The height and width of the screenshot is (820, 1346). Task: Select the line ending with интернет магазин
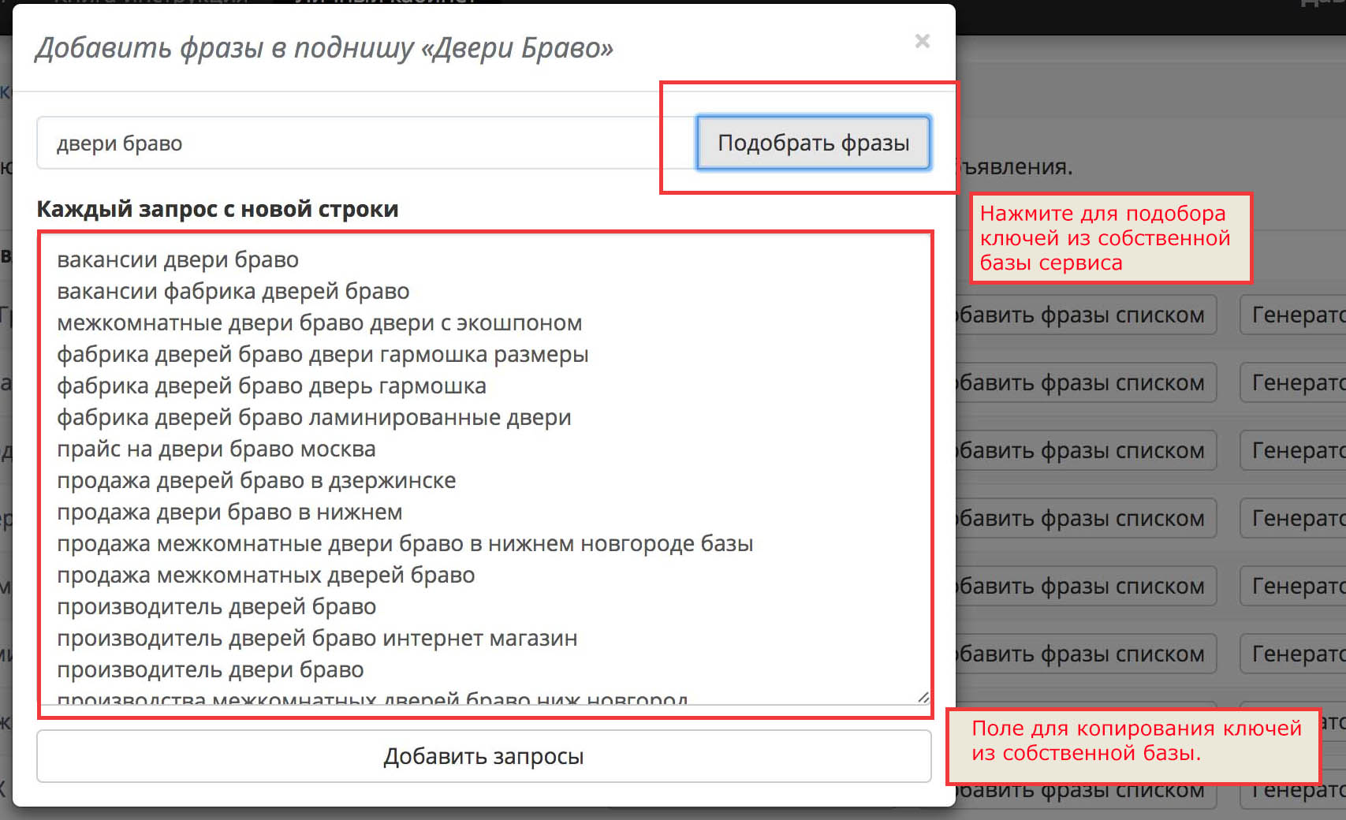pos(317,638)
